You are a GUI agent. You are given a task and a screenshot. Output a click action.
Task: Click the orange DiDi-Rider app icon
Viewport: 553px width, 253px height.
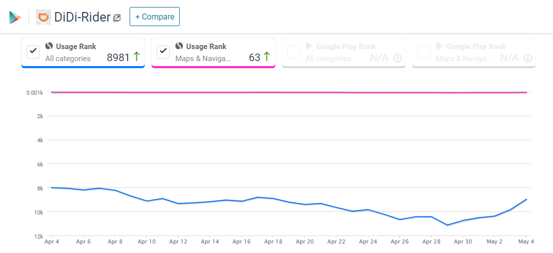44,17
